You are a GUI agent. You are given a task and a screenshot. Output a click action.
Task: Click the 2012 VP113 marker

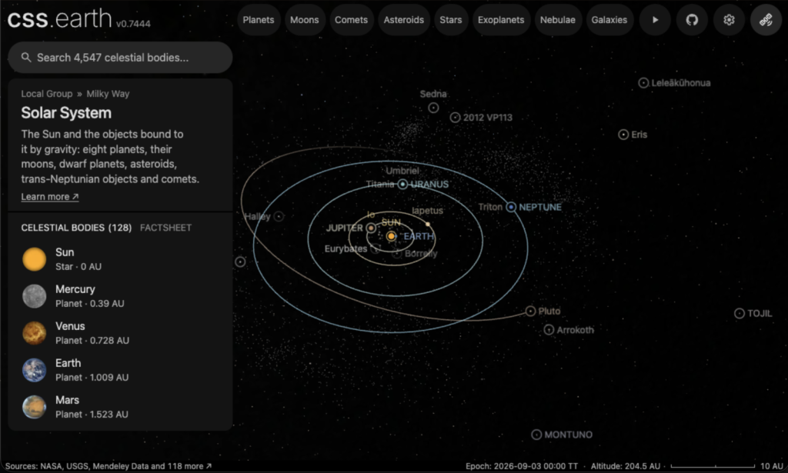(455, 118)
